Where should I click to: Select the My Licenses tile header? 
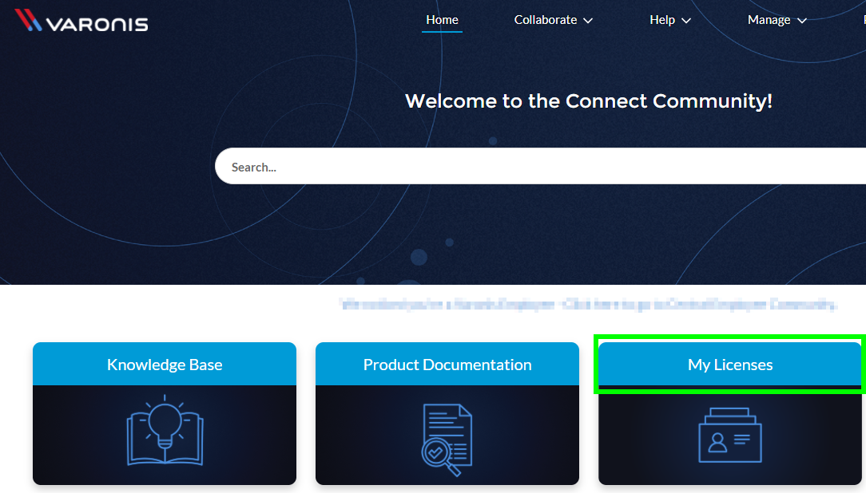[730, 365]
